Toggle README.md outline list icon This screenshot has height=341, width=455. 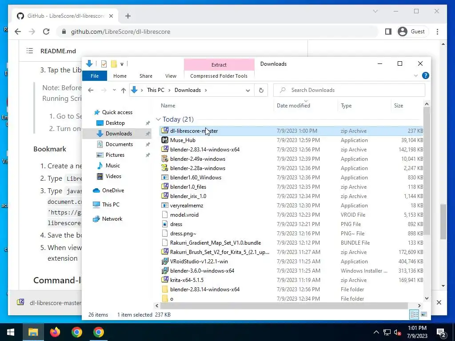click(30, 51)
